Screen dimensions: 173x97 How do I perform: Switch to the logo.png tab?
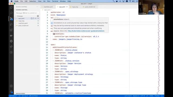tap(75, 7)
